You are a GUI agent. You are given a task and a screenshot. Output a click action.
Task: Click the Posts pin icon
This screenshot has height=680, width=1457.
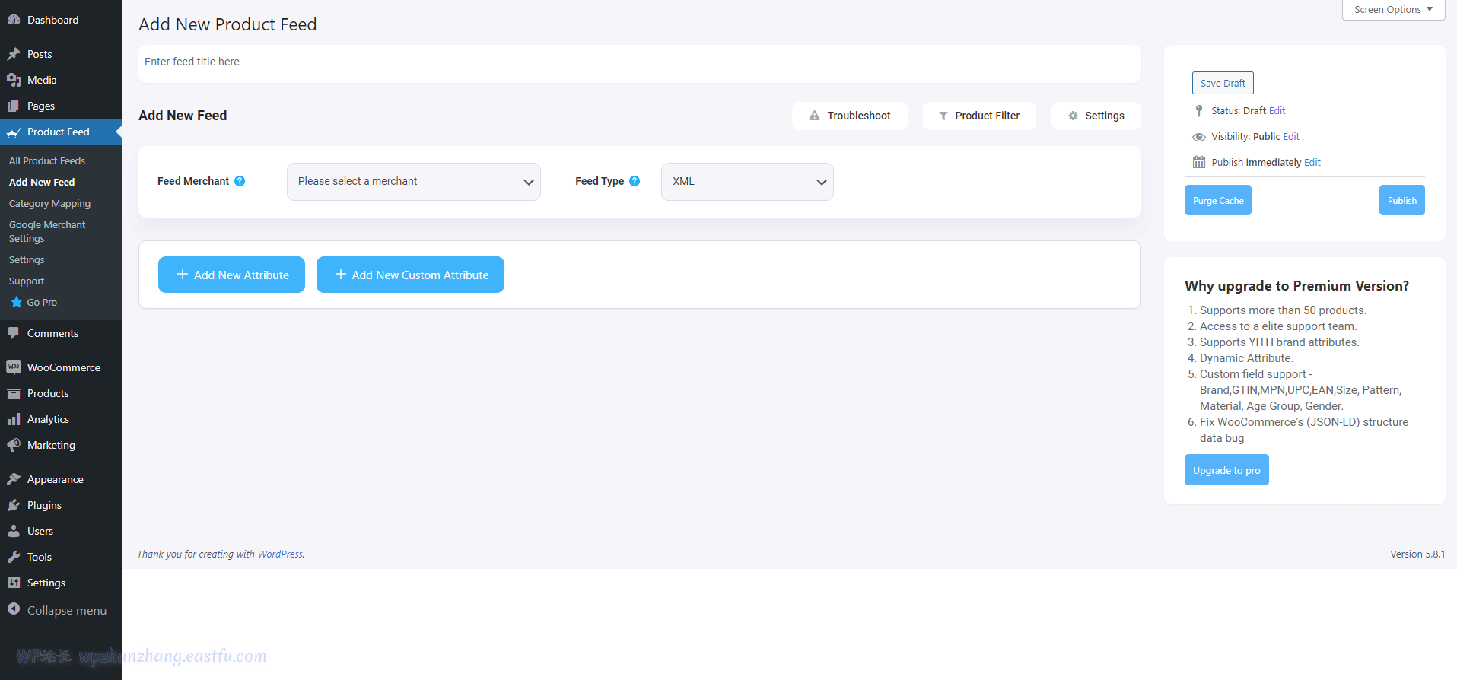[x=14, y=54]
